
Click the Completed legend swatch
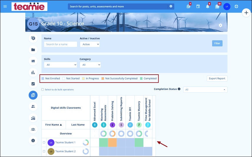(x=141, y=78)
